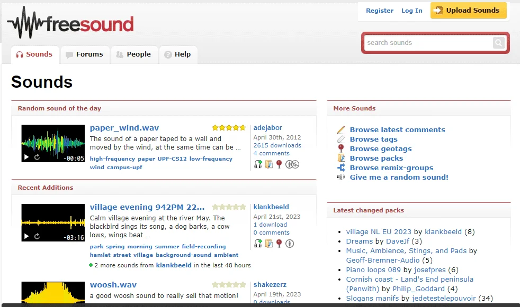Open the Sounds tab
The image size is (520, 307).
point(35,54)
